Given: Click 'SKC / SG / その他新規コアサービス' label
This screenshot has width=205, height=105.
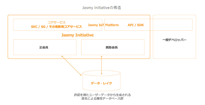Looking at the screenshot, I should (56, 27).
